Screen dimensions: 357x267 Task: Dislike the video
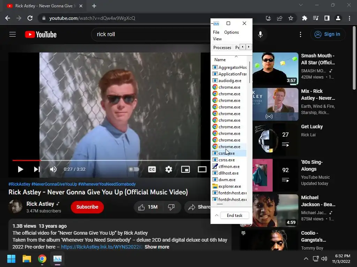[x=171, y=207]
